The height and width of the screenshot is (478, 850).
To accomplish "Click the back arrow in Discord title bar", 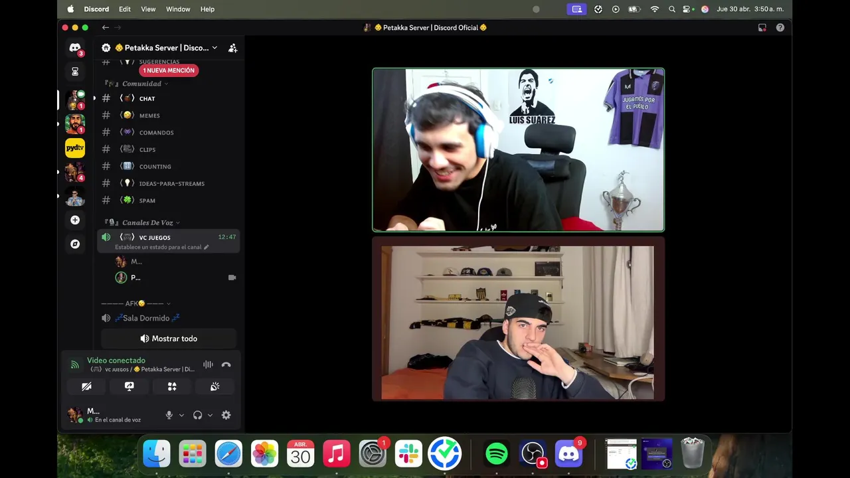I will tap(105, 27).
